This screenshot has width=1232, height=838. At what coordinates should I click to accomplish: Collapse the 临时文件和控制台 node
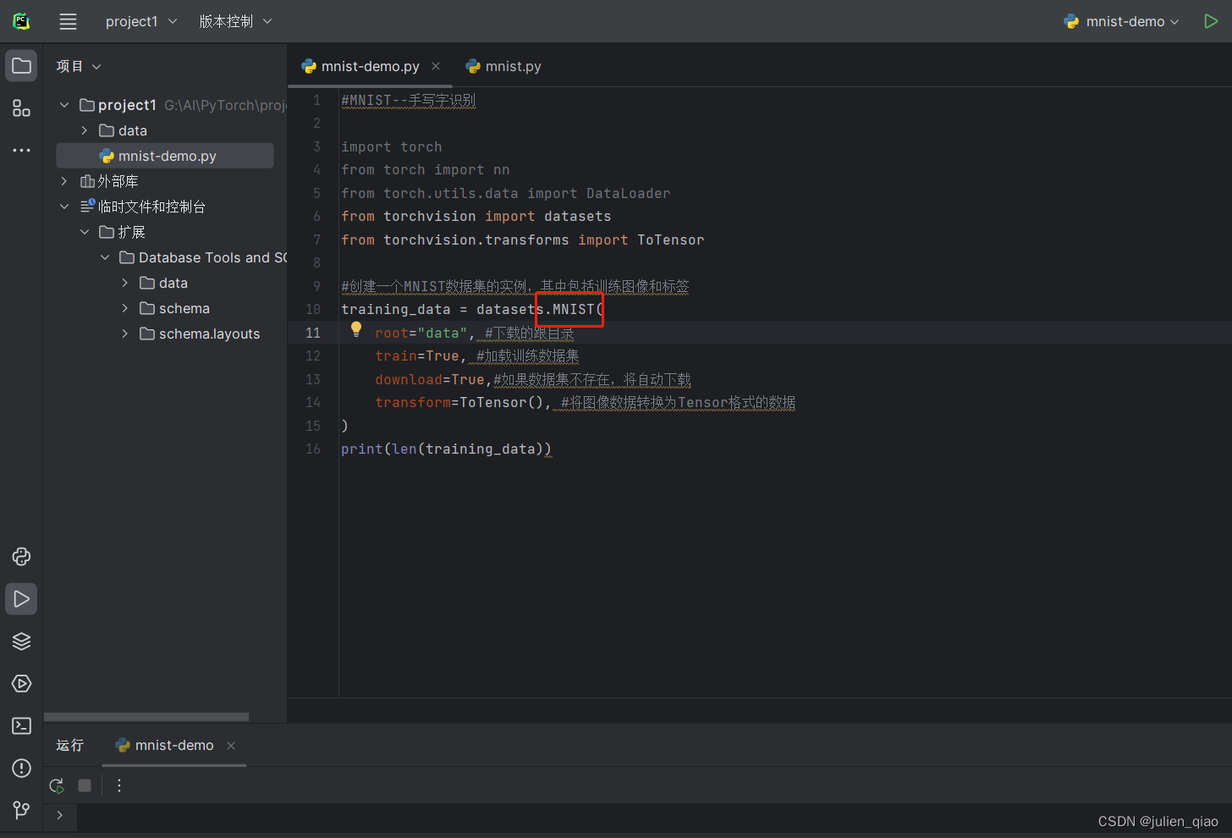[64, 207]
